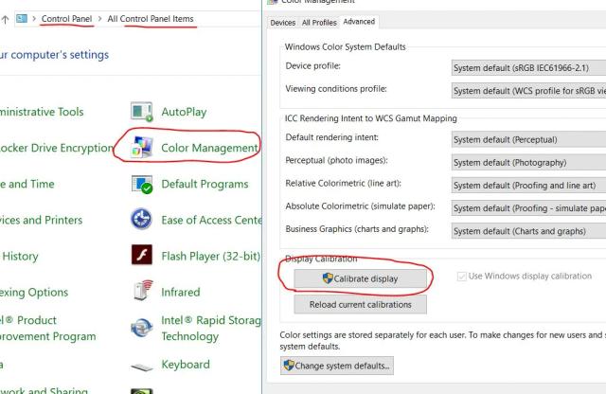Screen dimensions: 606x394
Task: Click the Viewing conditions profile: label
Action: [x=336, y=88]
